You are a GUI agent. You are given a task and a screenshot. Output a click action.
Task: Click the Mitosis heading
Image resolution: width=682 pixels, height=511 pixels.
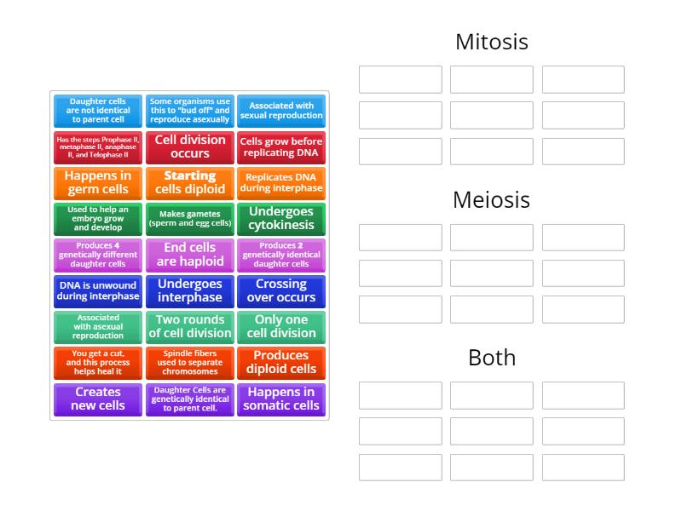click(x=492, y=41)
